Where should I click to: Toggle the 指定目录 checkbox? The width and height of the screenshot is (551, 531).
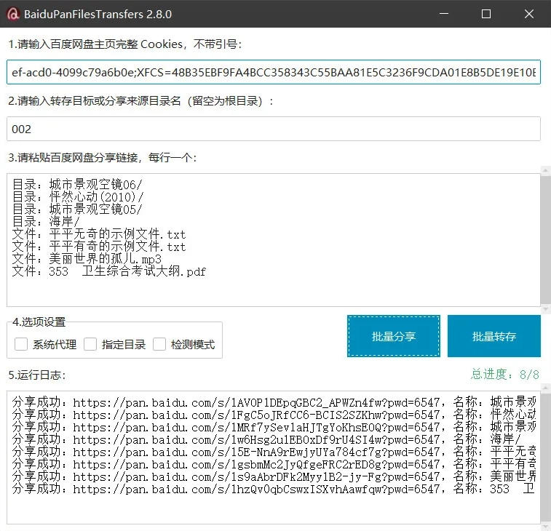[90, 344]
